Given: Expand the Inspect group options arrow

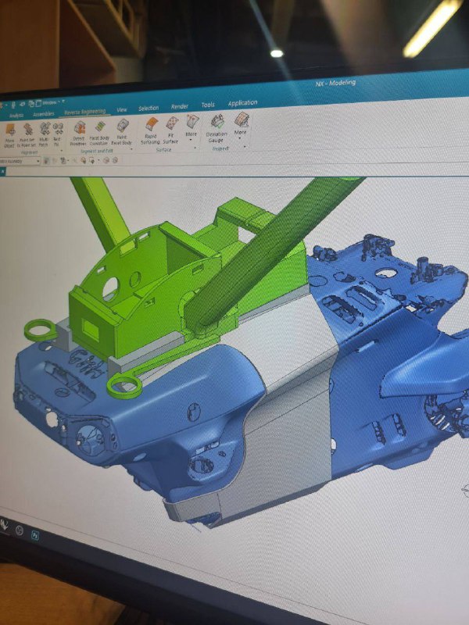Looking at the screenshot, I should 245,146.
